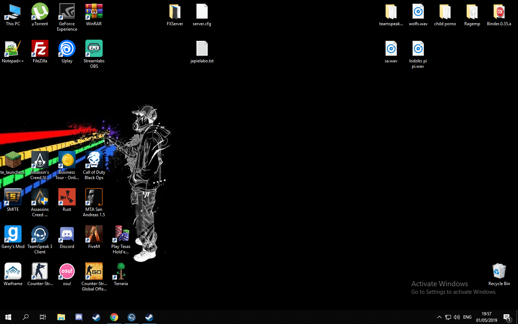Open taskbar Search
This screenshot has height=324, width=518.
pyautogui.click(x=26, y=317)
